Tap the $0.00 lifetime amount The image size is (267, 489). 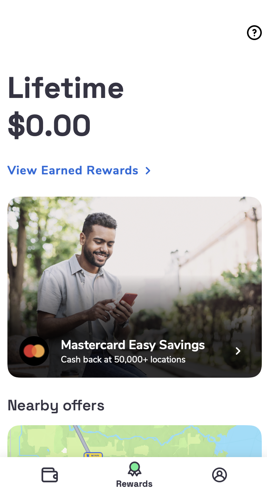(49, 126)
